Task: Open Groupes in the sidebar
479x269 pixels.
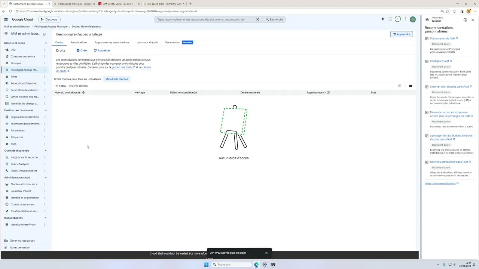Action: pos(16,63)
